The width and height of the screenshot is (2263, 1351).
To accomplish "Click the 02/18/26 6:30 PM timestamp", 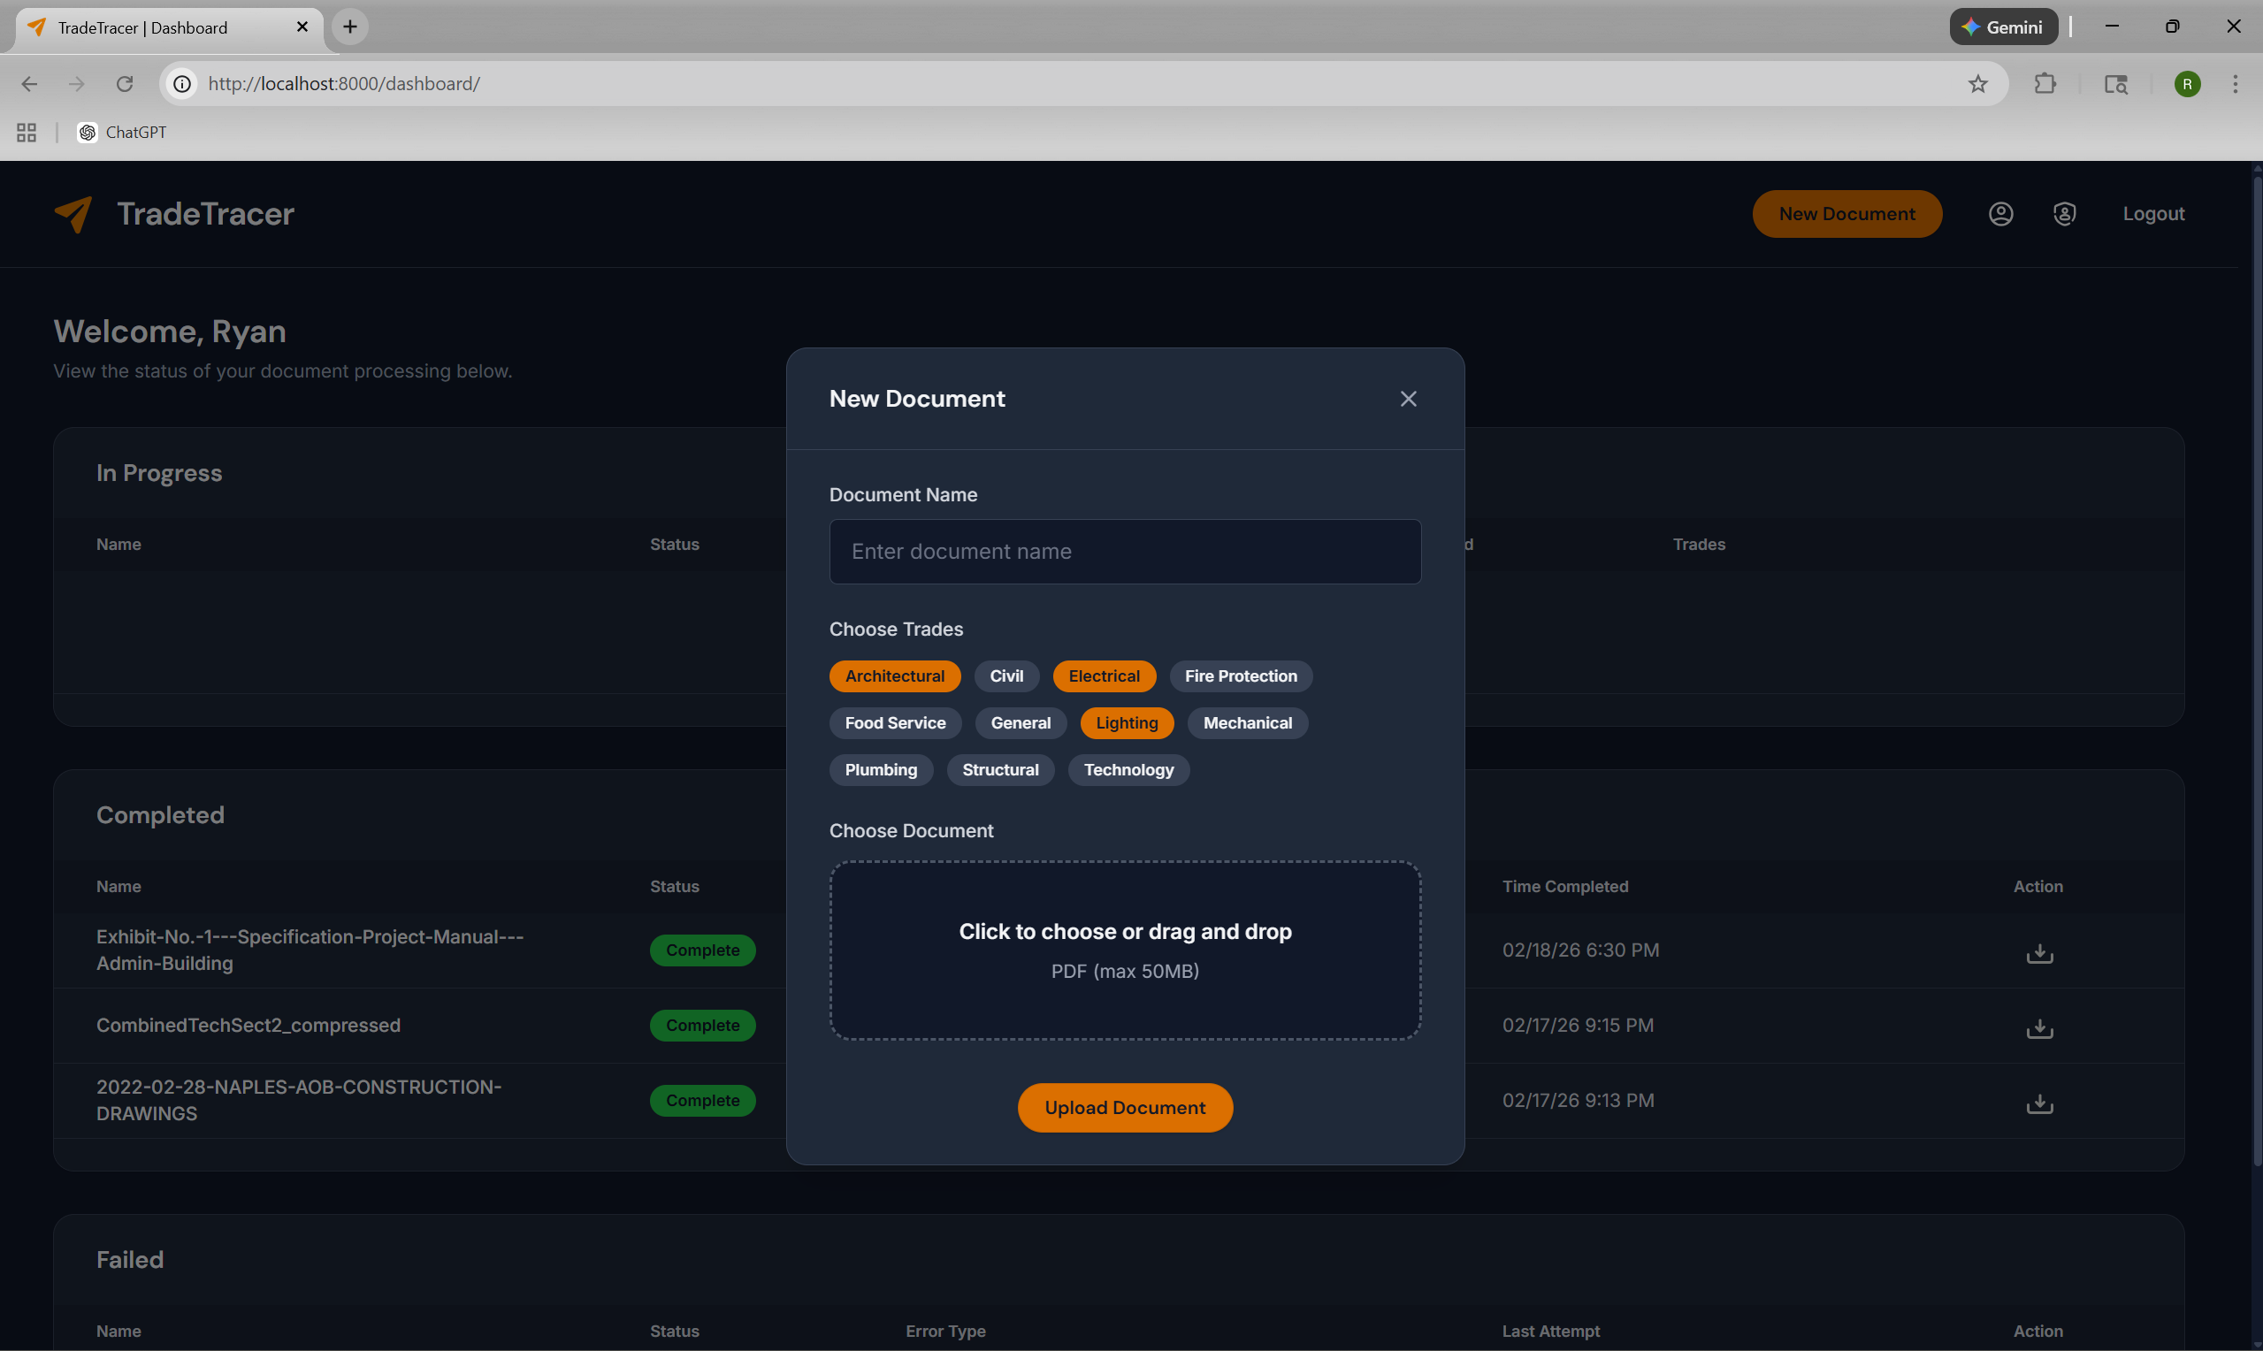I will click(1581, 950).
